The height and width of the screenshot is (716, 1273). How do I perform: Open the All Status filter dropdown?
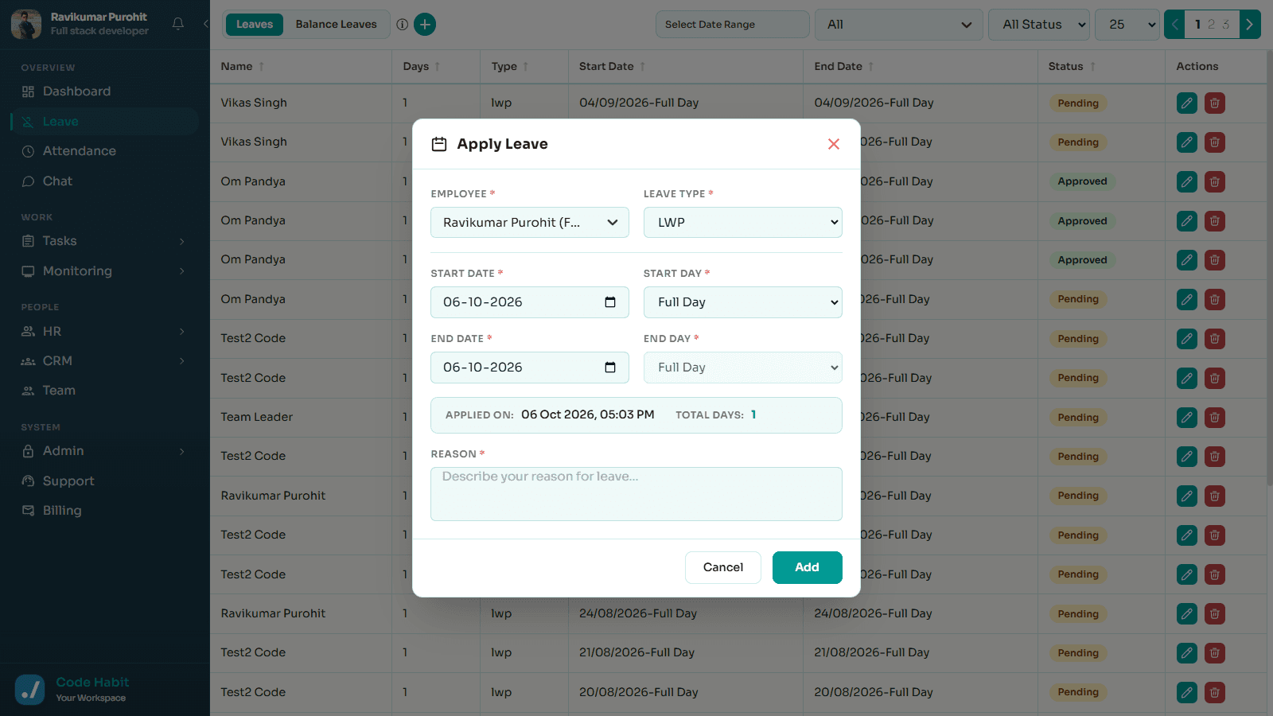pyautogui.click(x=1039, y=25)
